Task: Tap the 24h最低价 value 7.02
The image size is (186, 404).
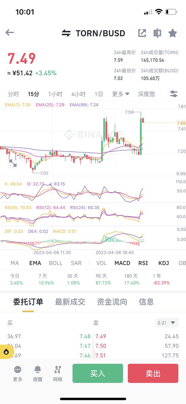Action: [118, 78]
